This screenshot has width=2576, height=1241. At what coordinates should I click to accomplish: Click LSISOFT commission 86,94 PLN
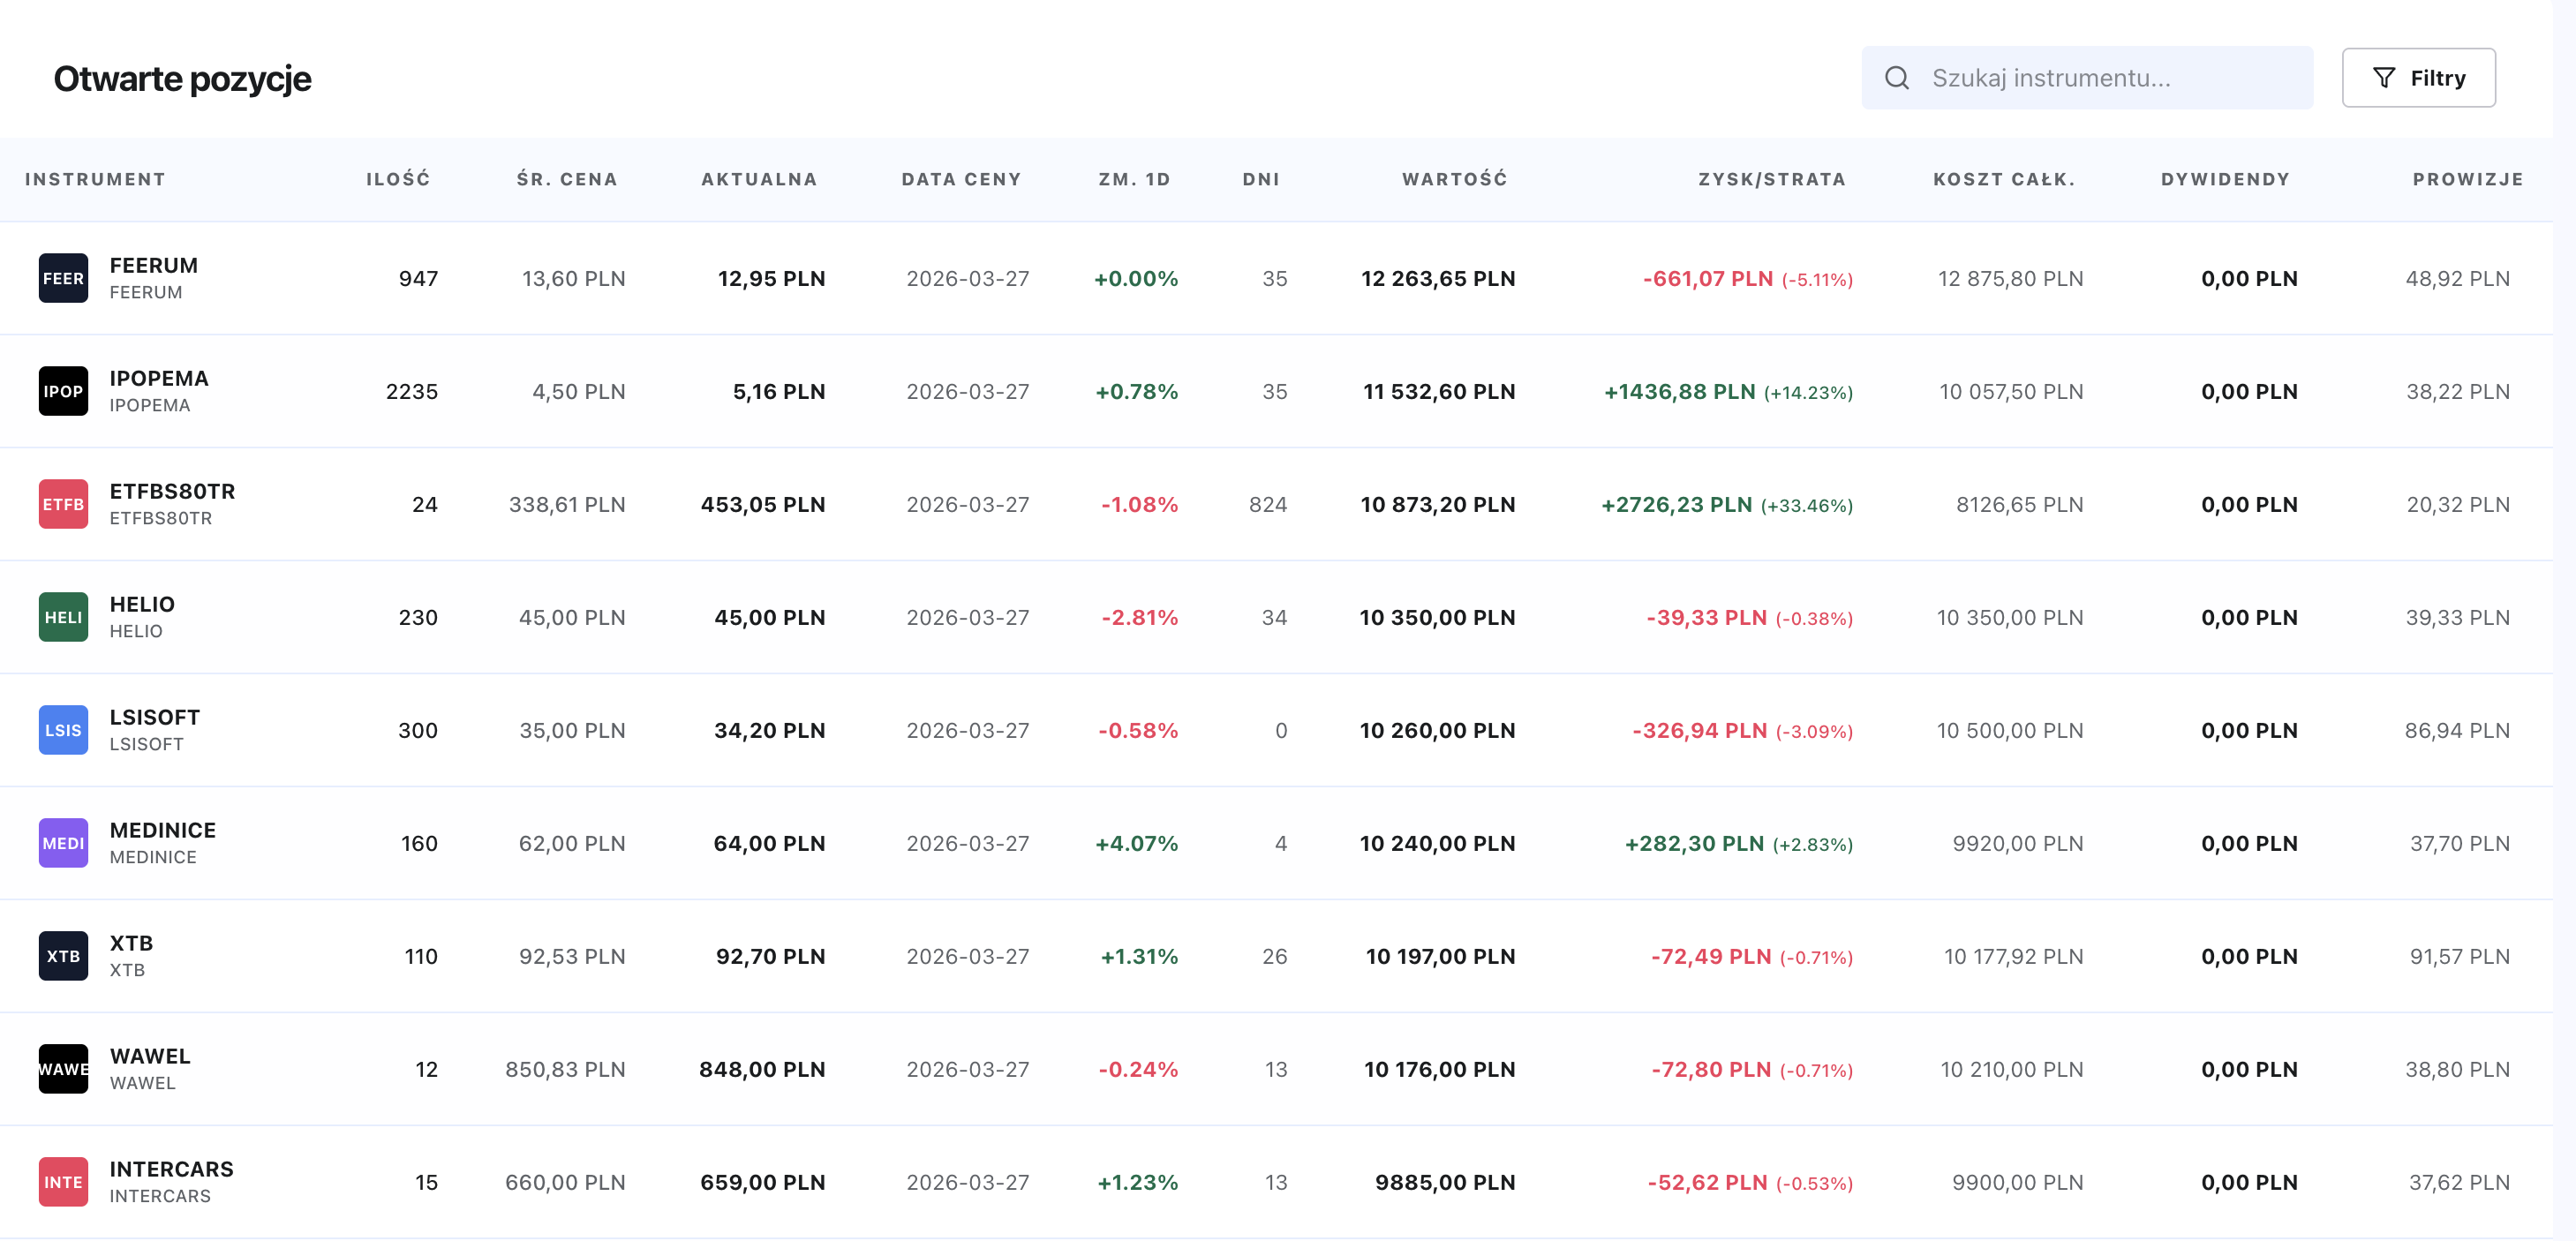tap(2457, 731)
